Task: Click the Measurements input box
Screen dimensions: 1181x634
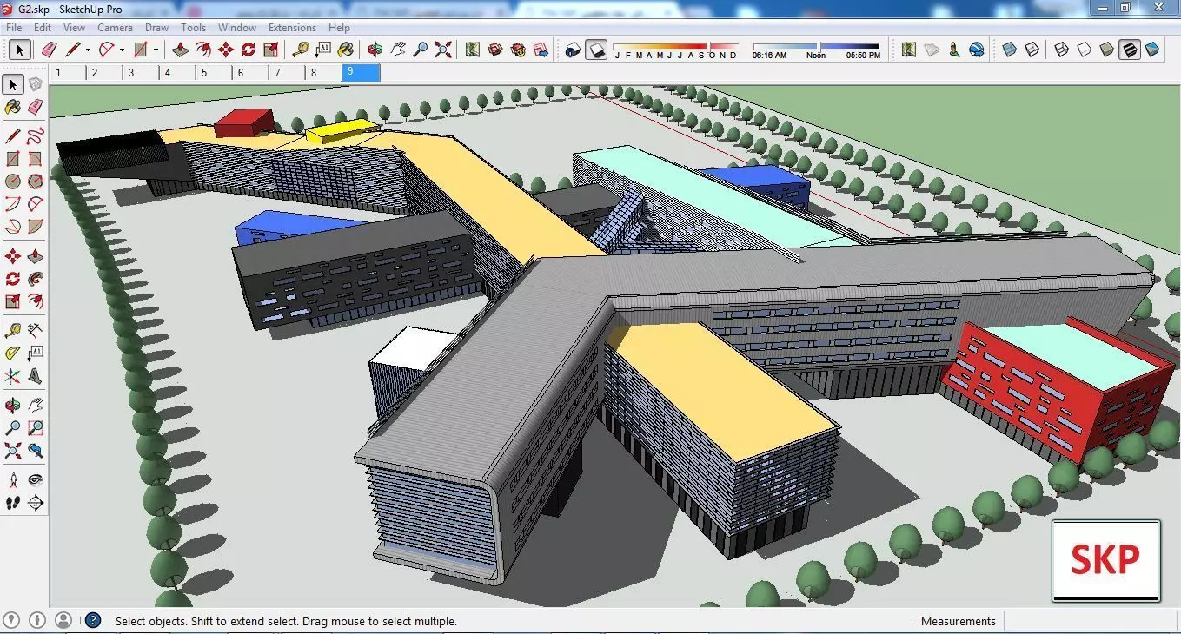Action: (1090, 621)
